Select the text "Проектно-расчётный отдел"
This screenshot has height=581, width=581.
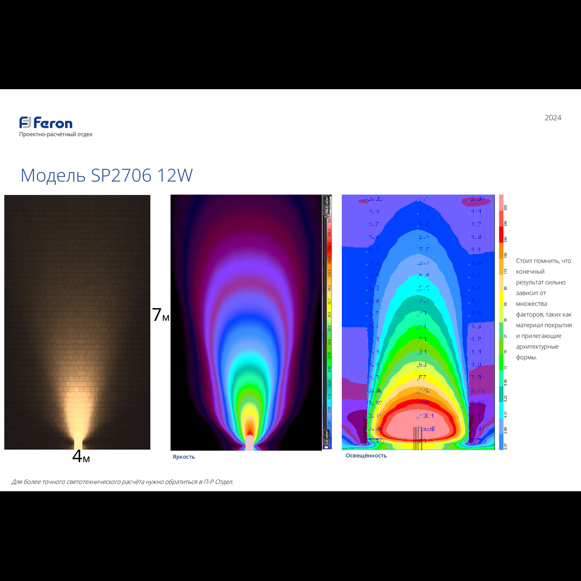click(56, 135)
